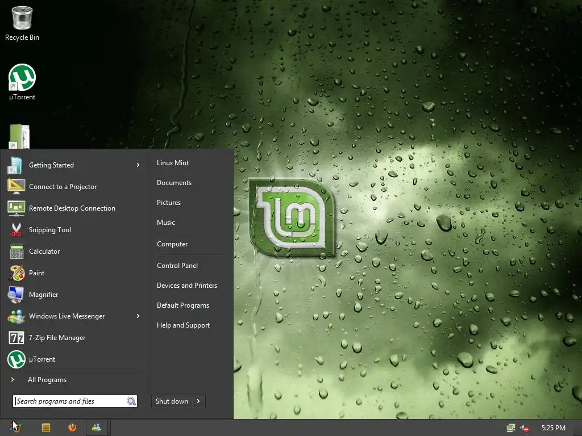Click the Recycle Bin label on desktop
This screenshot has height=436, width=582.
(22, 37)
